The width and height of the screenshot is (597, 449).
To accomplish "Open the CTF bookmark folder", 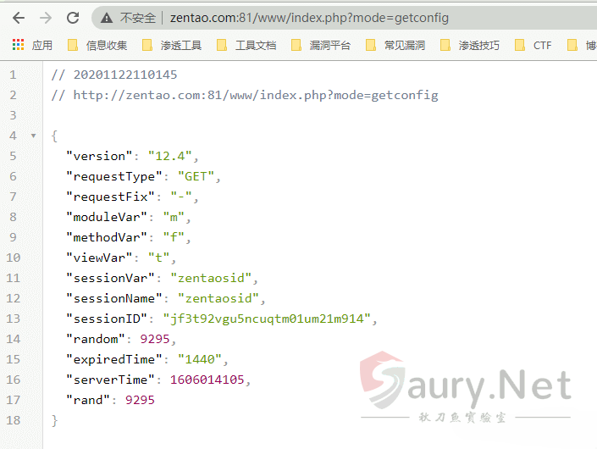I will point(533,45).
